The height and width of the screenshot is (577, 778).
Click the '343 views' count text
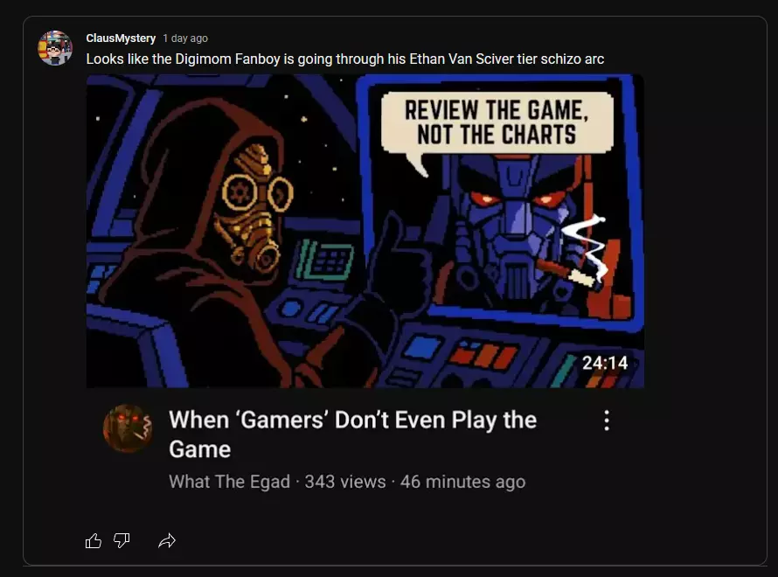pyautogui.click(x=344, y=482)
